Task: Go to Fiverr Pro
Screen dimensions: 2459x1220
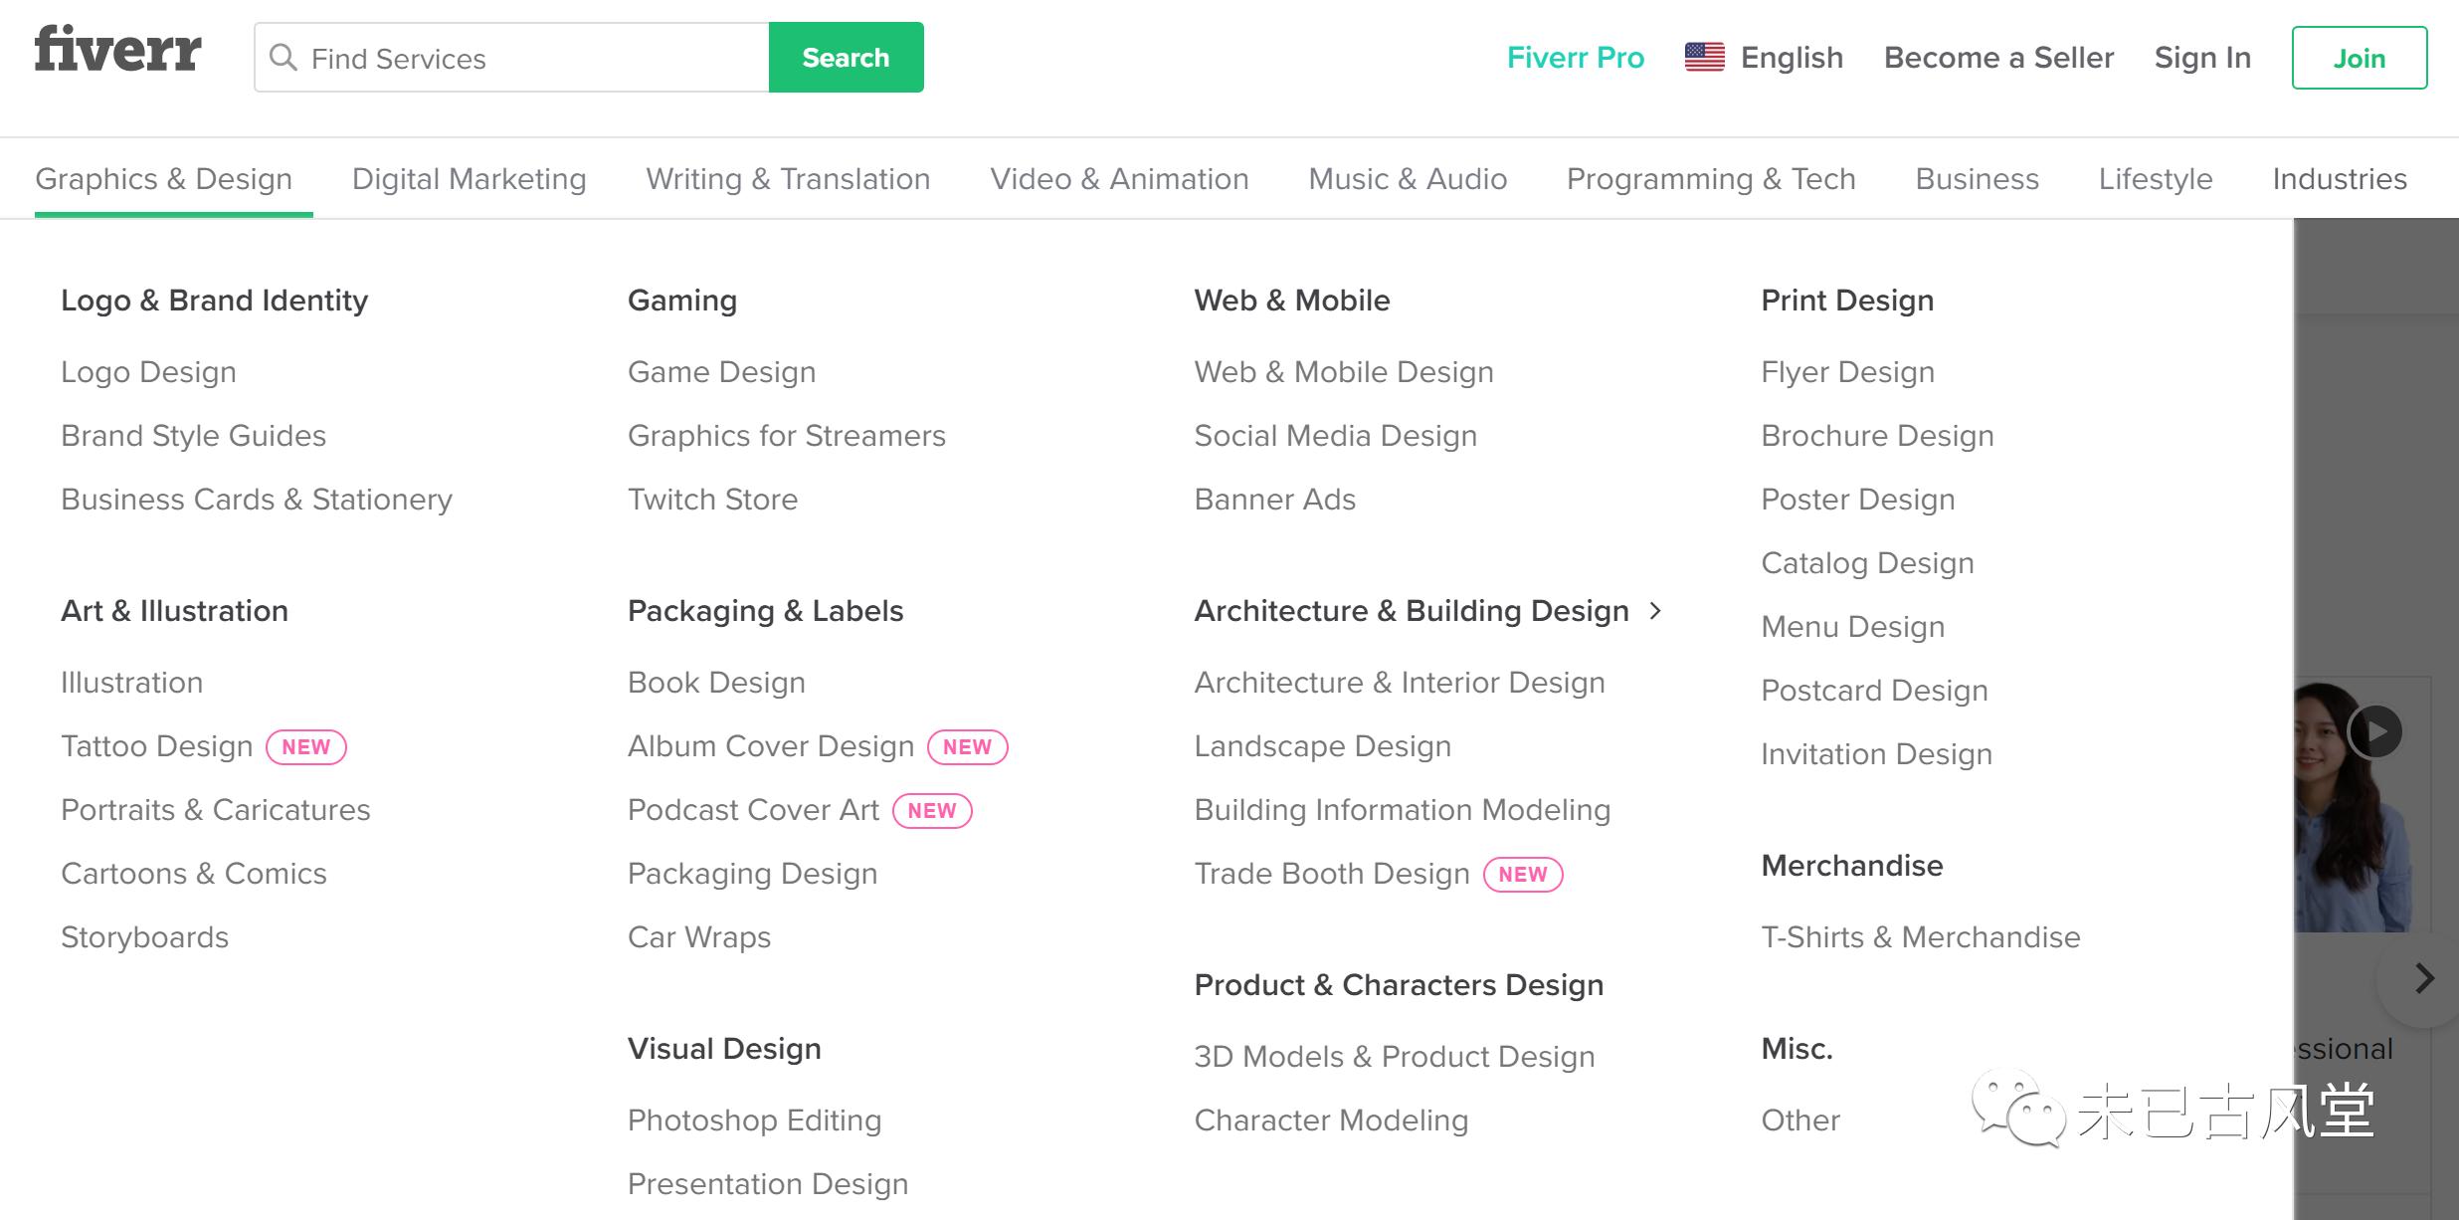Action: click(1575, 58)
